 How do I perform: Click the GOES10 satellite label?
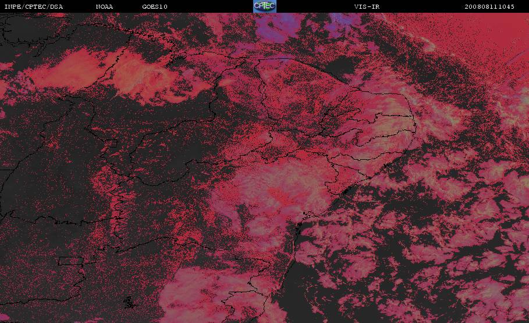155,6
